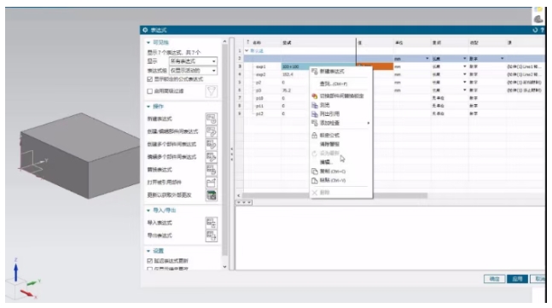This screenshot has width=552, height=308.
Task: Click the gear icon on the 表达式 title bar
Action: coord(145,30)
